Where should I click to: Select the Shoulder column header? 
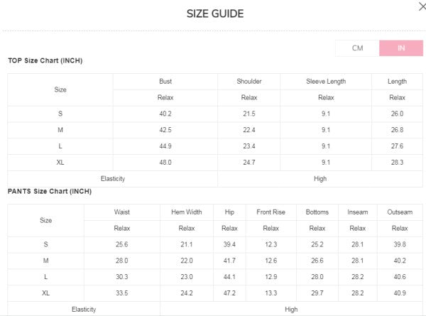coord(248,82)
